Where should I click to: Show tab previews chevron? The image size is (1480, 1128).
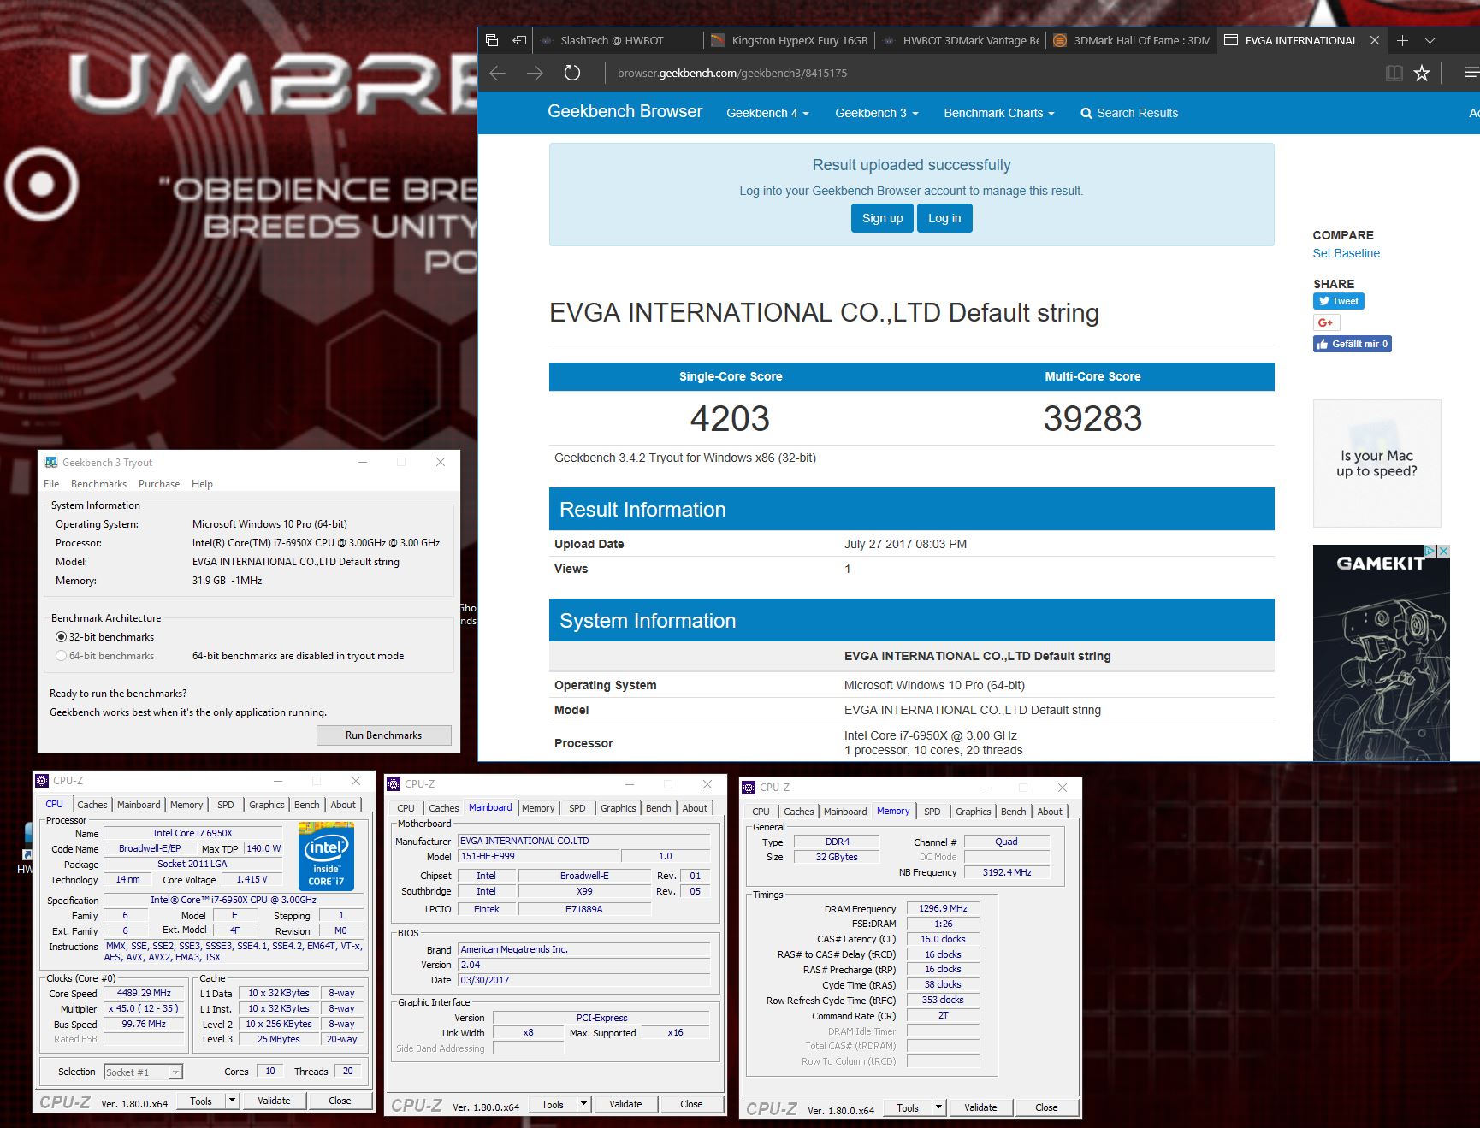click(1430, 40)
